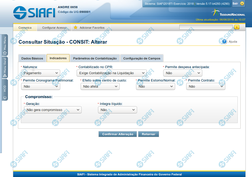Viewport: 252px width, 177px height.
Task: Click the SIAFI logo
Action: click(34, 12)
